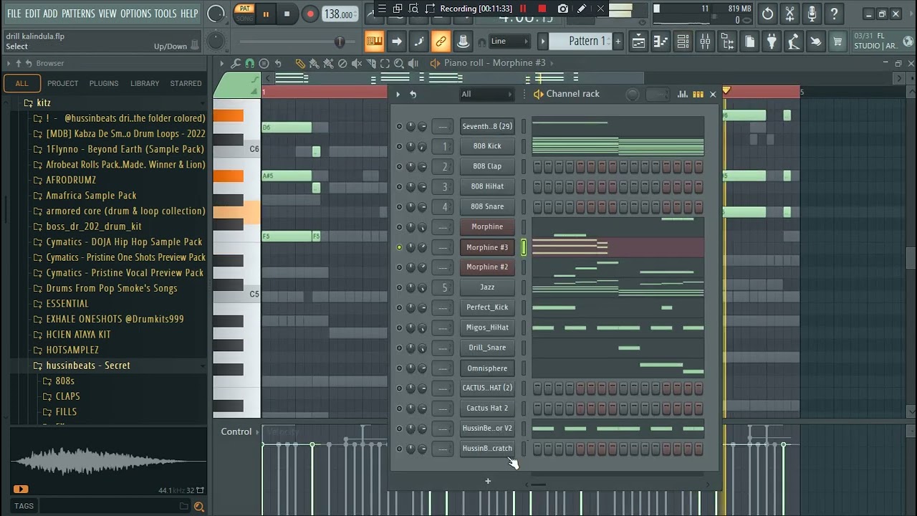This screenshot has width=917, height=516.
Task: Mute the Omnisphere channel LED
Action: [x=399, y=368]
